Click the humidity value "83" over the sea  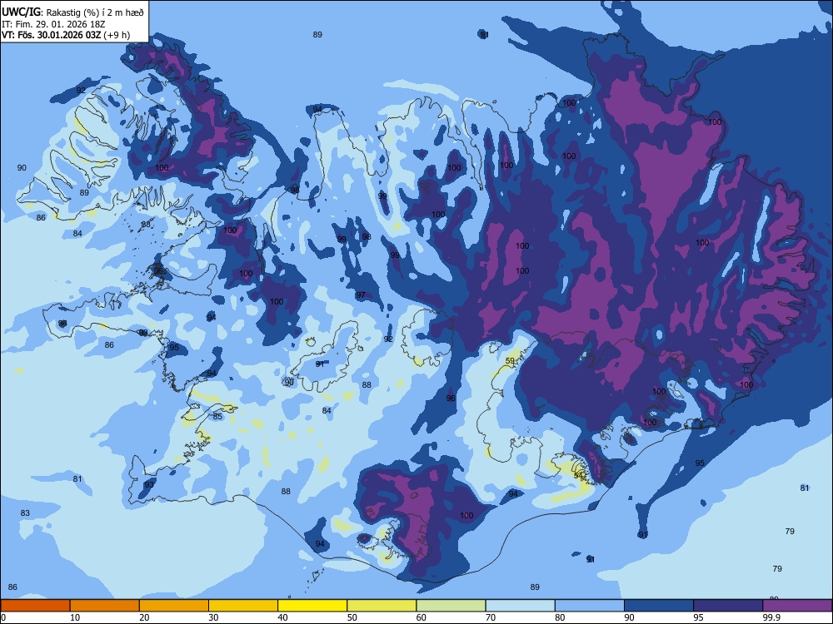pos(25,513)
